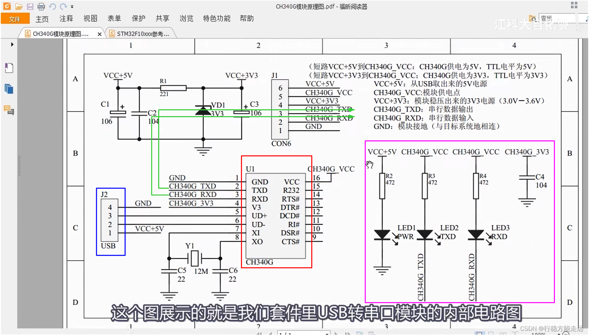Image resolution: width=589 pixels, height=335 pixels.
Task: Click the Print icon
Action: coord(41,6)
